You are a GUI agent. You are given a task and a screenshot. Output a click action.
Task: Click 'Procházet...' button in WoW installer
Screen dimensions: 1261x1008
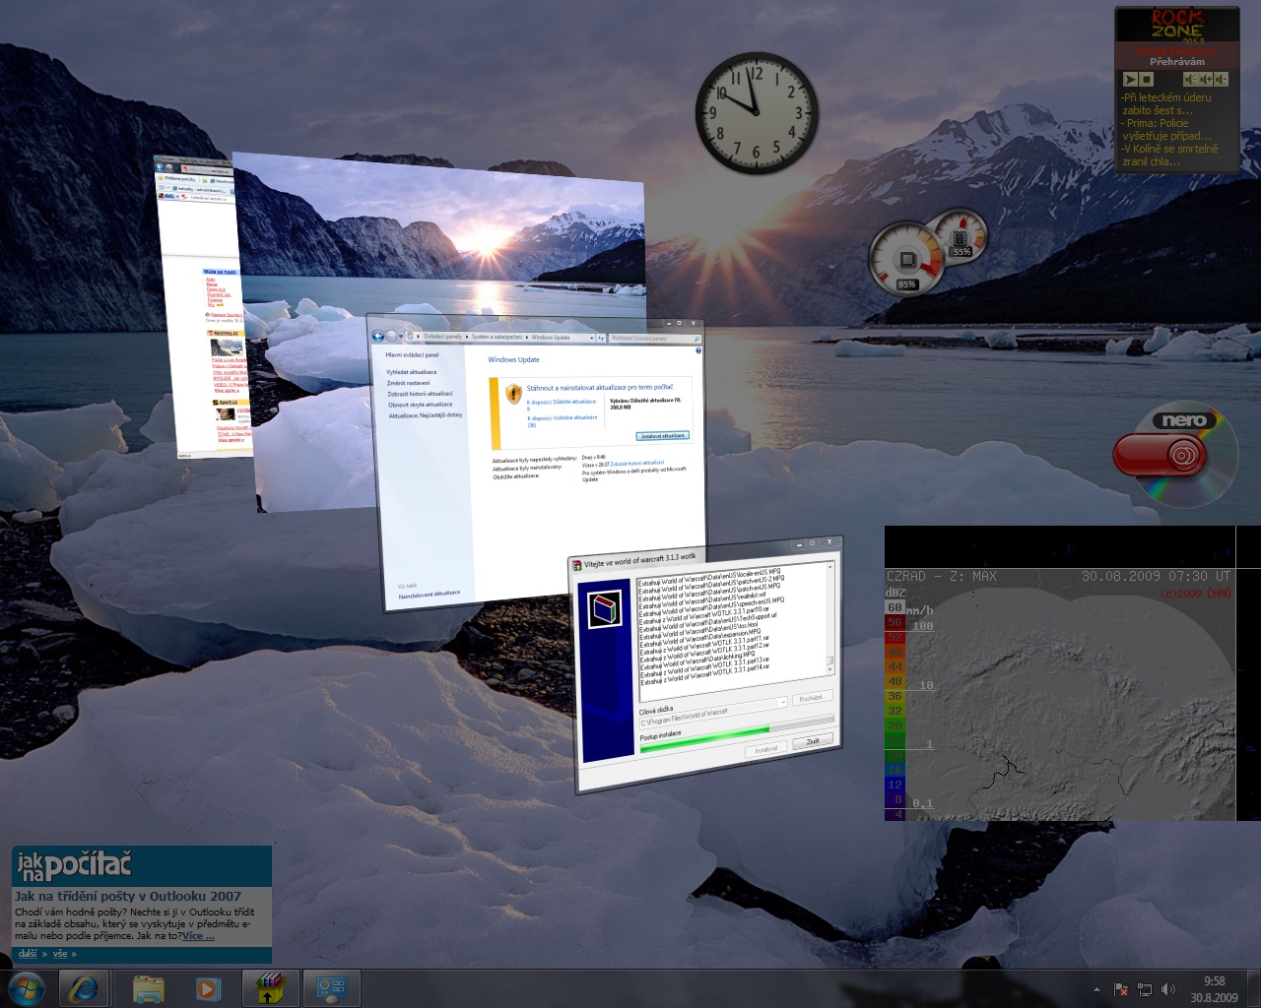coord(812,698)
